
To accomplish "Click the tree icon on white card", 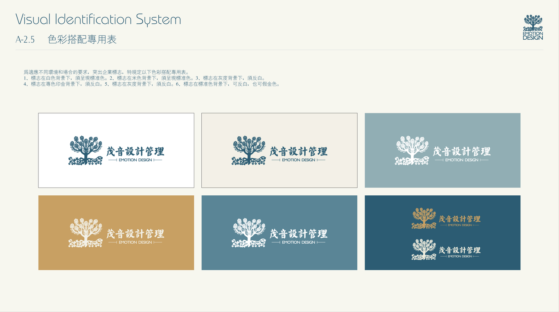I will pos(86,150).
